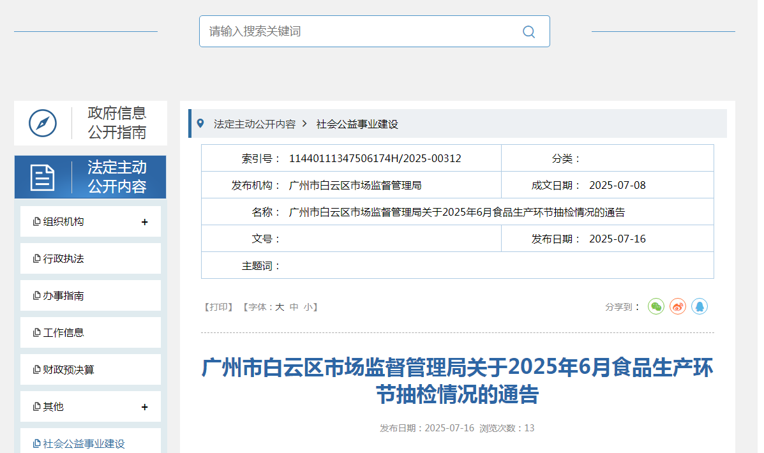
Task: Click the search magnifier icon
Action: (528, 32)
